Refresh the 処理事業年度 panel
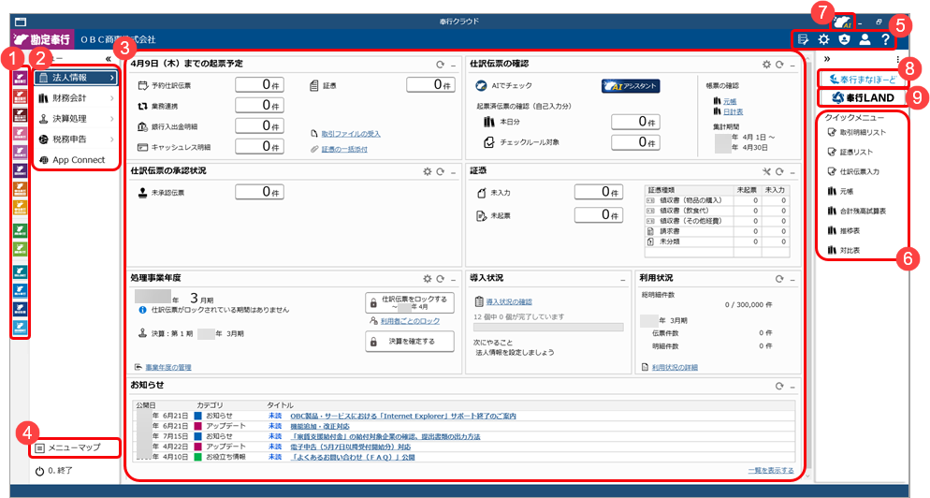The width and height of the screenshot is (930, 498). click(440, 279)
